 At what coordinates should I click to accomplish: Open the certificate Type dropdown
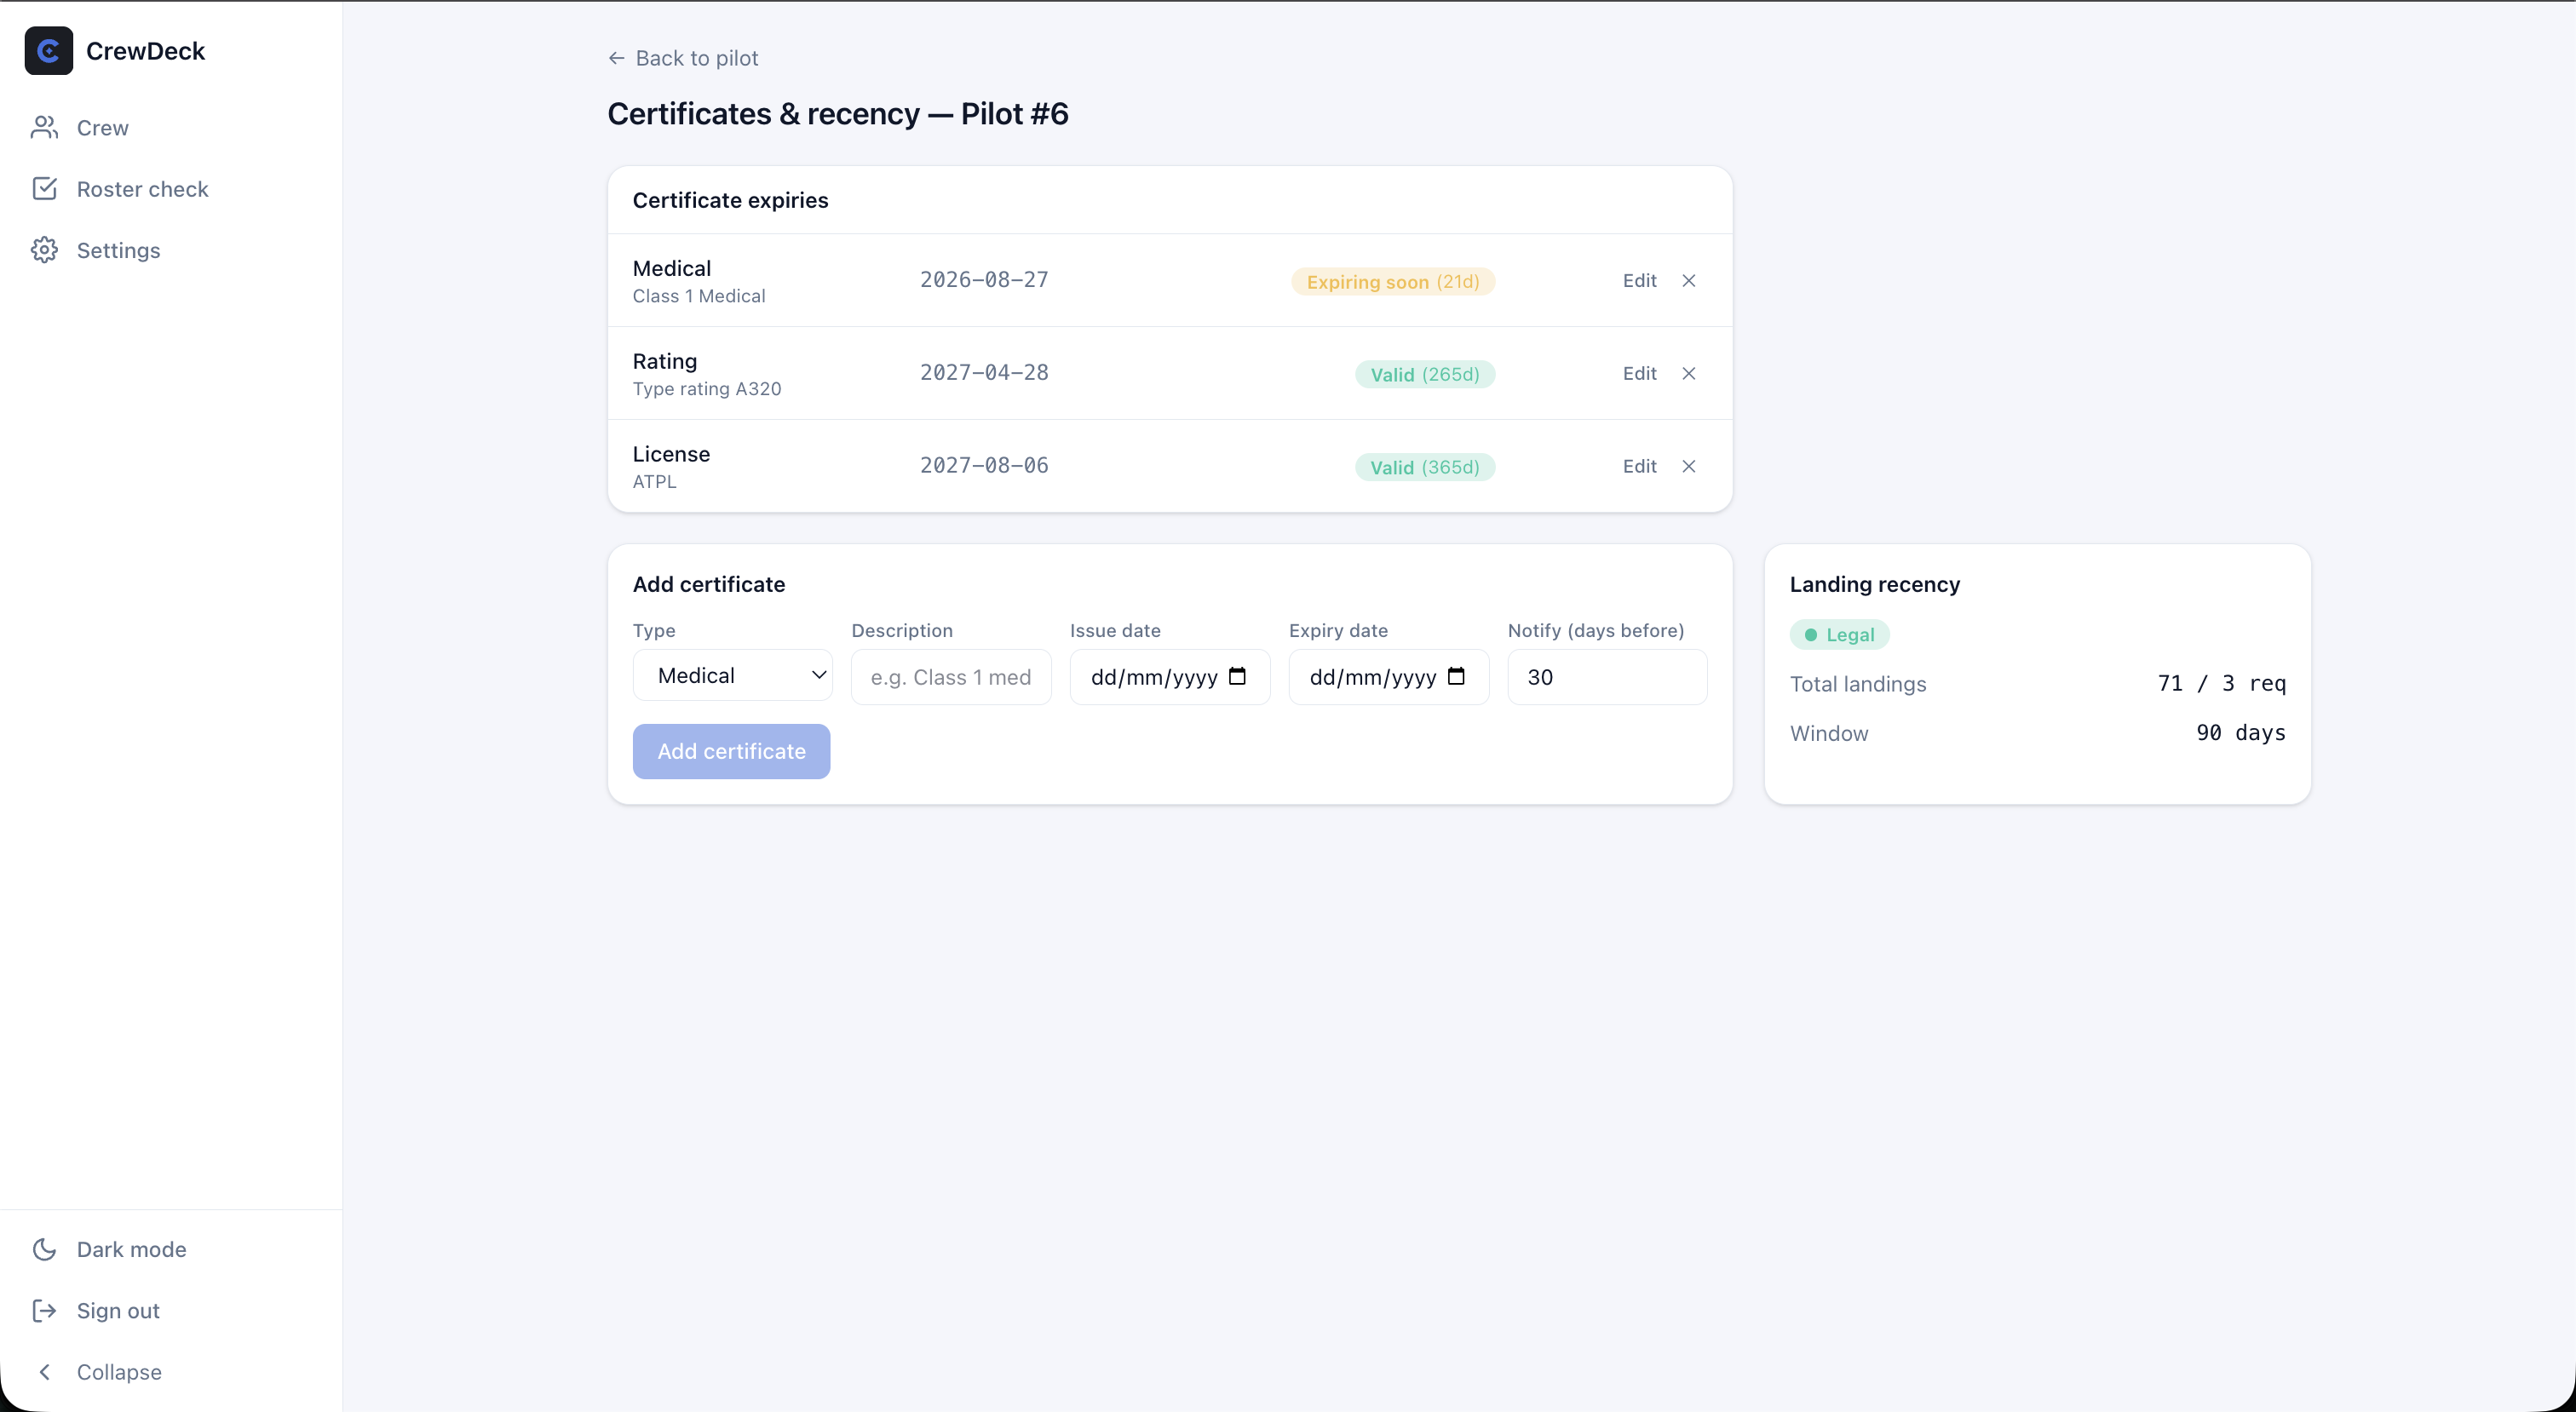pos(732,676)
